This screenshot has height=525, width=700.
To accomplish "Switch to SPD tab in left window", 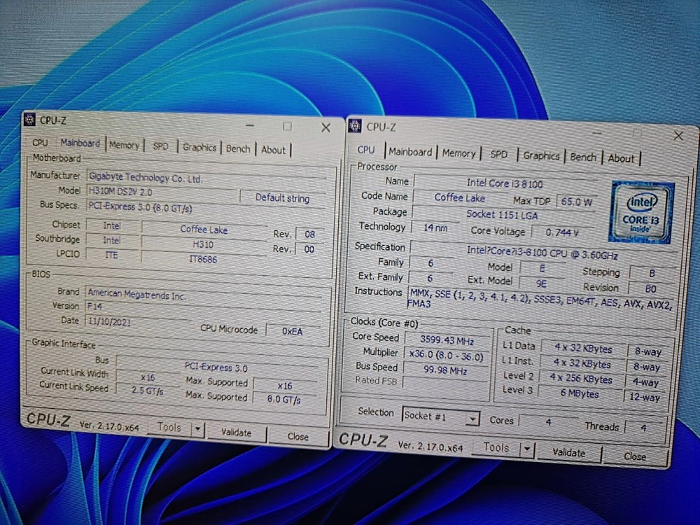I will [x=161, y=146].
